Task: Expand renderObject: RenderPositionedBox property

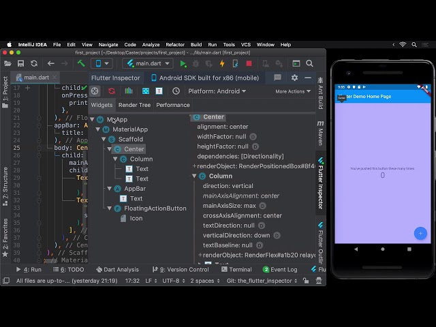Action: tap(194, 166)
